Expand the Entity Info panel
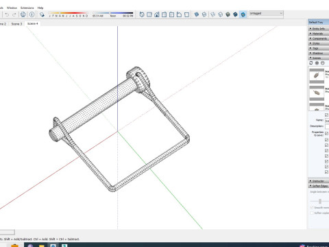Screen dimensions: 329x247 click(319, 29)
